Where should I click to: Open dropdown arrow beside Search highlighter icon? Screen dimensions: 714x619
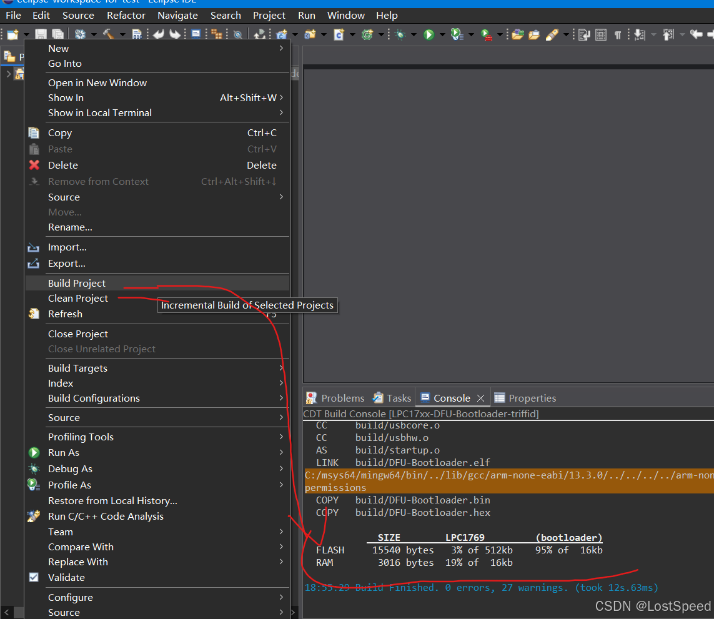(x=566, y=34)
